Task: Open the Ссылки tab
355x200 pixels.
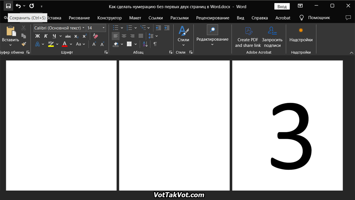Action: click(x=156, y=18)
